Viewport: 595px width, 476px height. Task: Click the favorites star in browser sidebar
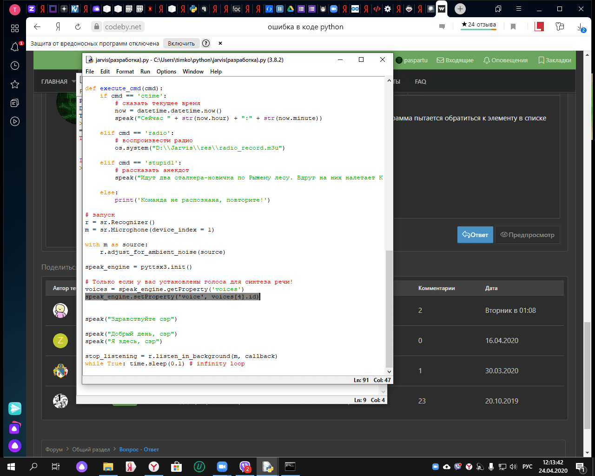point(15,84)
